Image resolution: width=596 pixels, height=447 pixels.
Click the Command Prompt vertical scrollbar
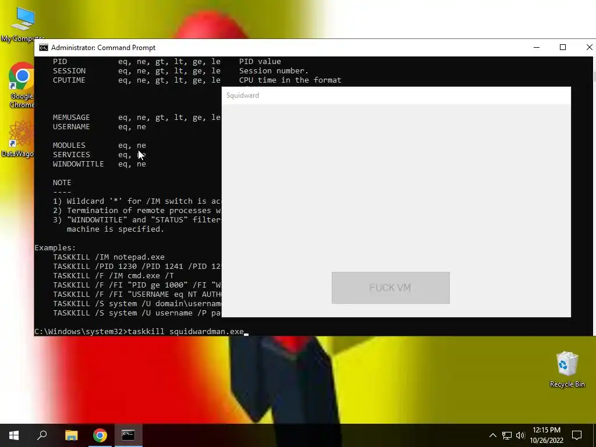pos(594,196)
